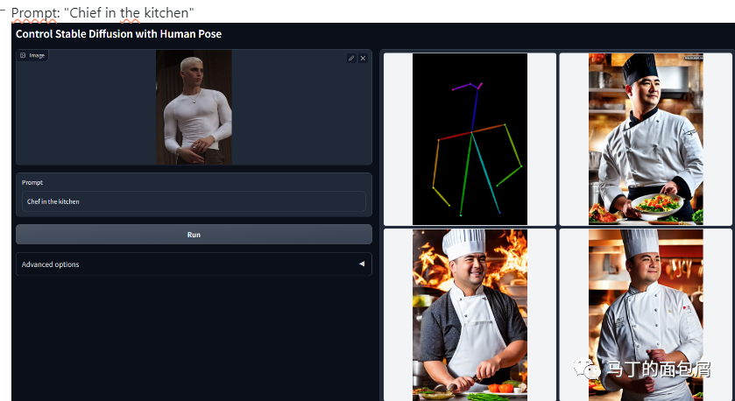Viewport: 735px width, 401px height.
Task: Click the 'Prompt: "Chief in the kitchen"' heading text
Action: (x=102, y=13)
